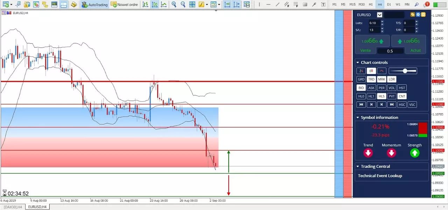Viewport: 448px width, 210px height.
Task: Open the new chart icon
Action: pyautogui.click(x=5, y=5)
